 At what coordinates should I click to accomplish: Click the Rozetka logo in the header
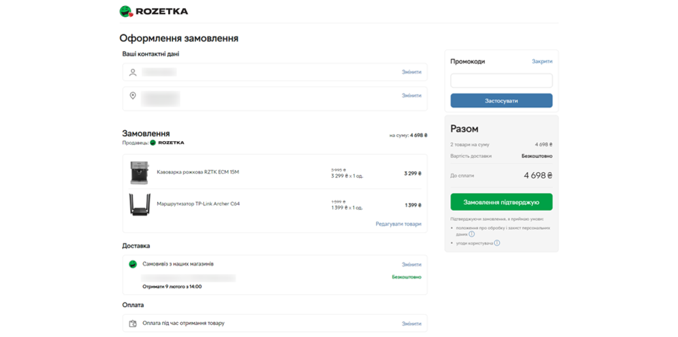[154, 11]
